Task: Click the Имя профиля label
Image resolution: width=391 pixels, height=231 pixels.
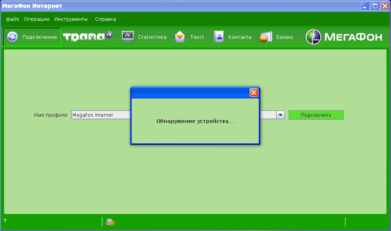Action: click(x=50, y=115)
